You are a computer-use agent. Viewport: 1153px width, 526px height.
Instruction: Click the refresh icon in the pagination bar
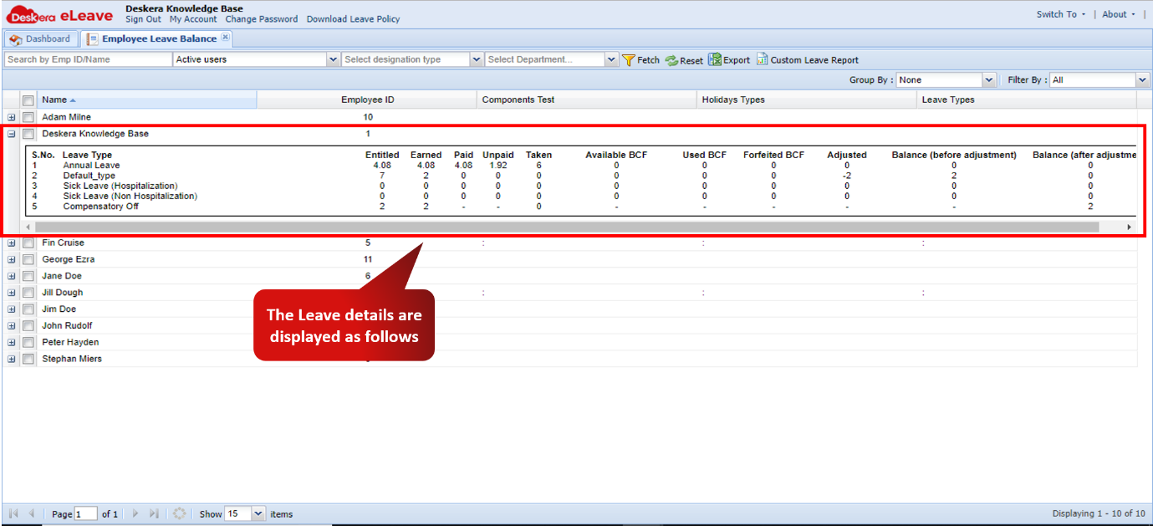coord(179,513)
